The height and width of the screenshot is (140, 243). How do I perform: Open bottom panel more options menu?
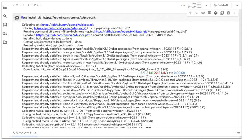click(238, 133)
